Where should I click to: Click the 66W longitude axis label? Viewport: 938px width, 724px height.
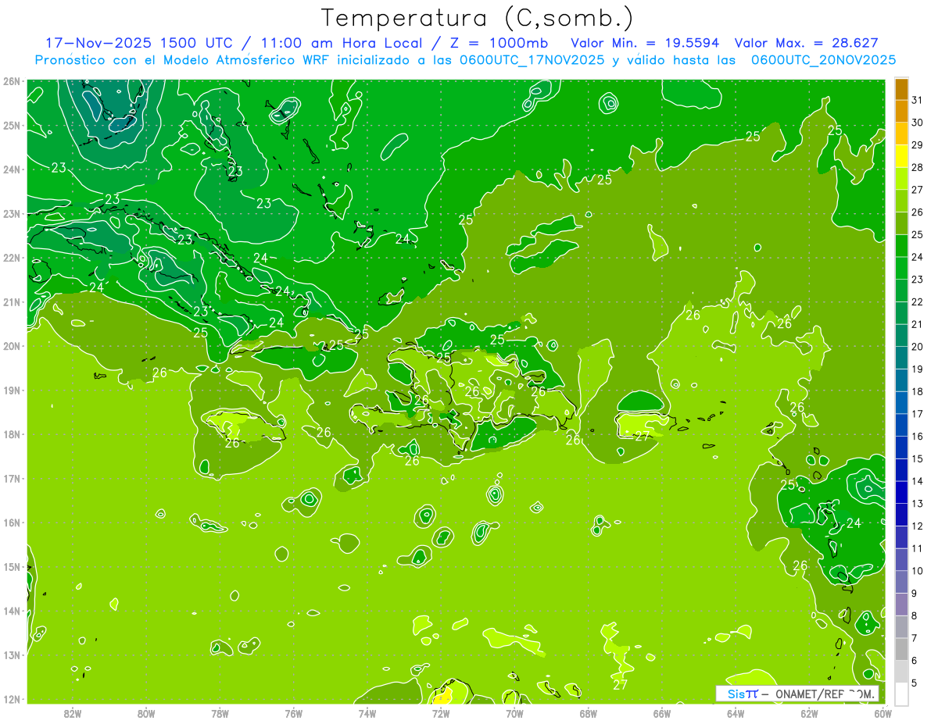coord(661,713)
